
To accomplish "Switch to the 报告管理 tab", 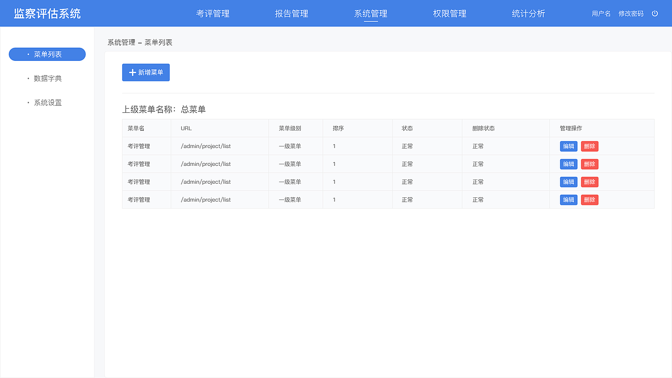I will [291, 14].
